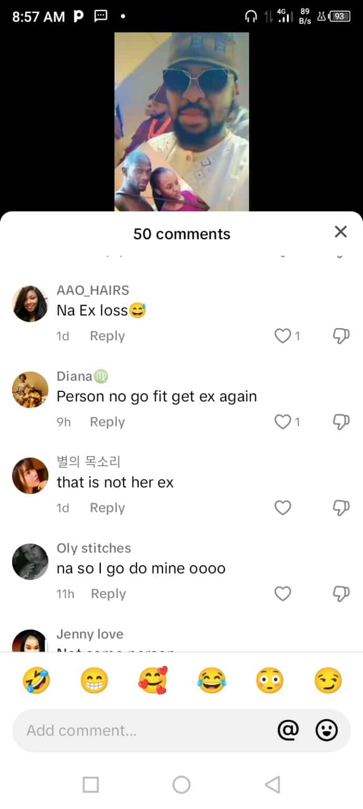Like Diana's comment with heart
Screen dimensions: 363x809
[283, 422]
